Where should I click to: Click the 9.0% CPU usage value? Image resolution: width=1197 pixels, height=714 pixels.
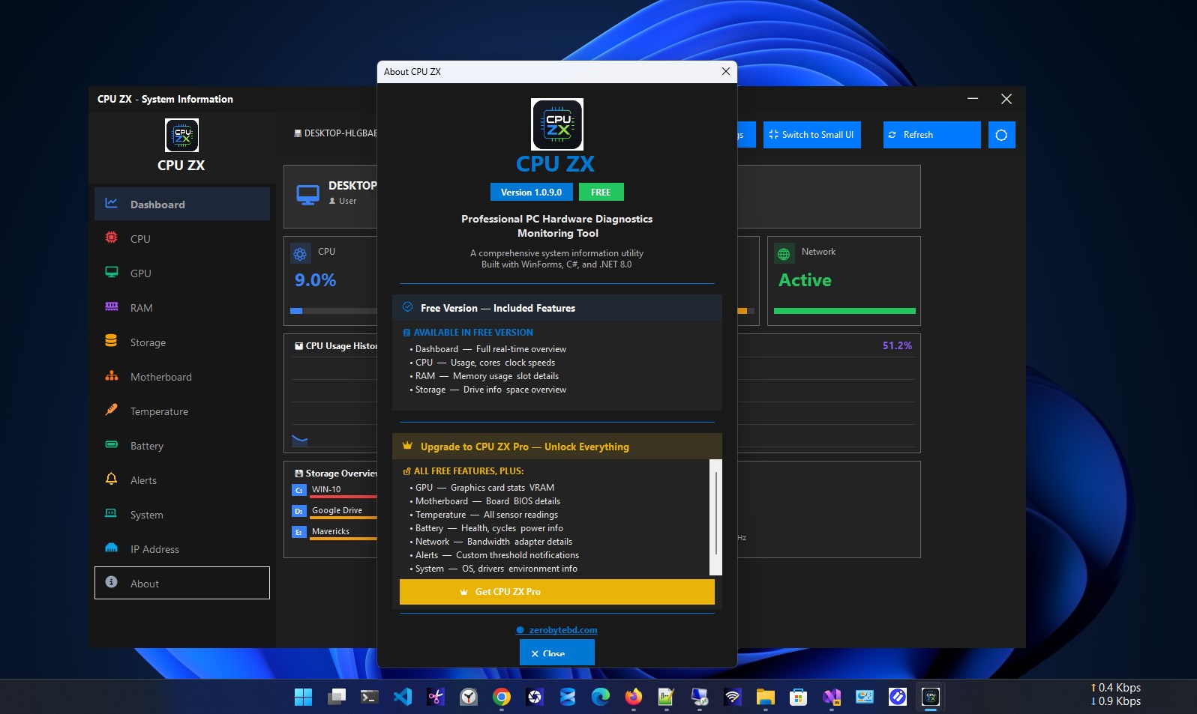pyautogui.click(x=315, y=280)
